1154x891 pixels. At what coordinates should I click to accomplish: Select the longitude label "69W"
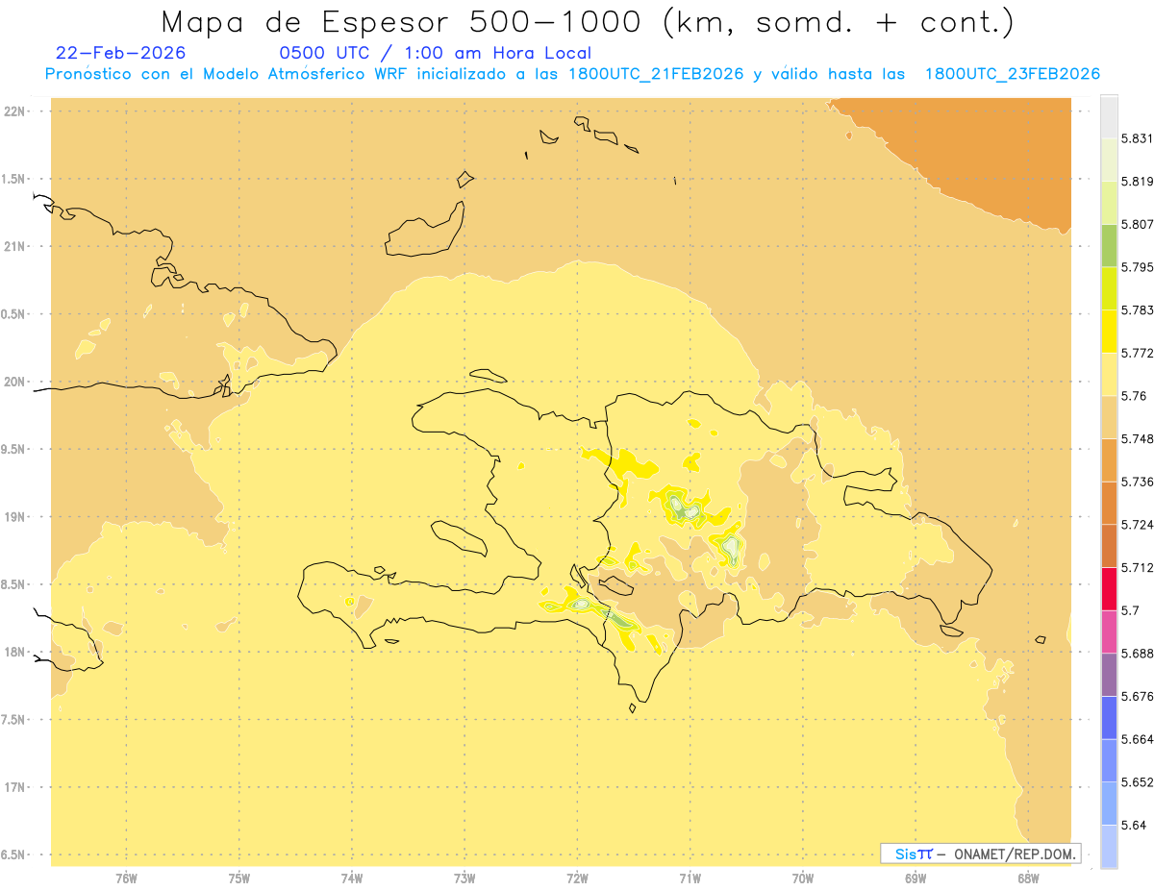[x=916, y=879]
